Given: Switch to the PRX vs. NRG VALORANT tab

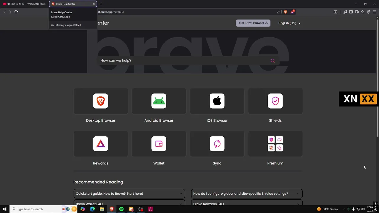Looking at the screenshot, I should [25, 4].
